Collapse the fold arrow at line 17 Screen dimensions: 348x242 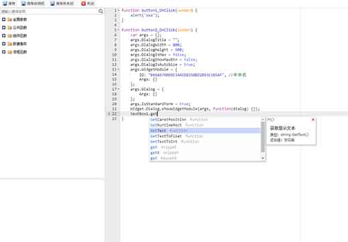coord(118,89)
